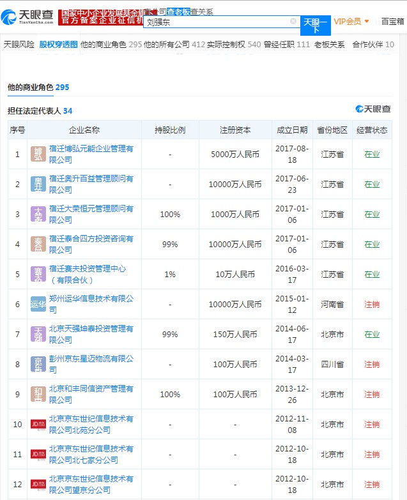
Task: Switch to the 查关系 search tab
Action: point(202,11)
